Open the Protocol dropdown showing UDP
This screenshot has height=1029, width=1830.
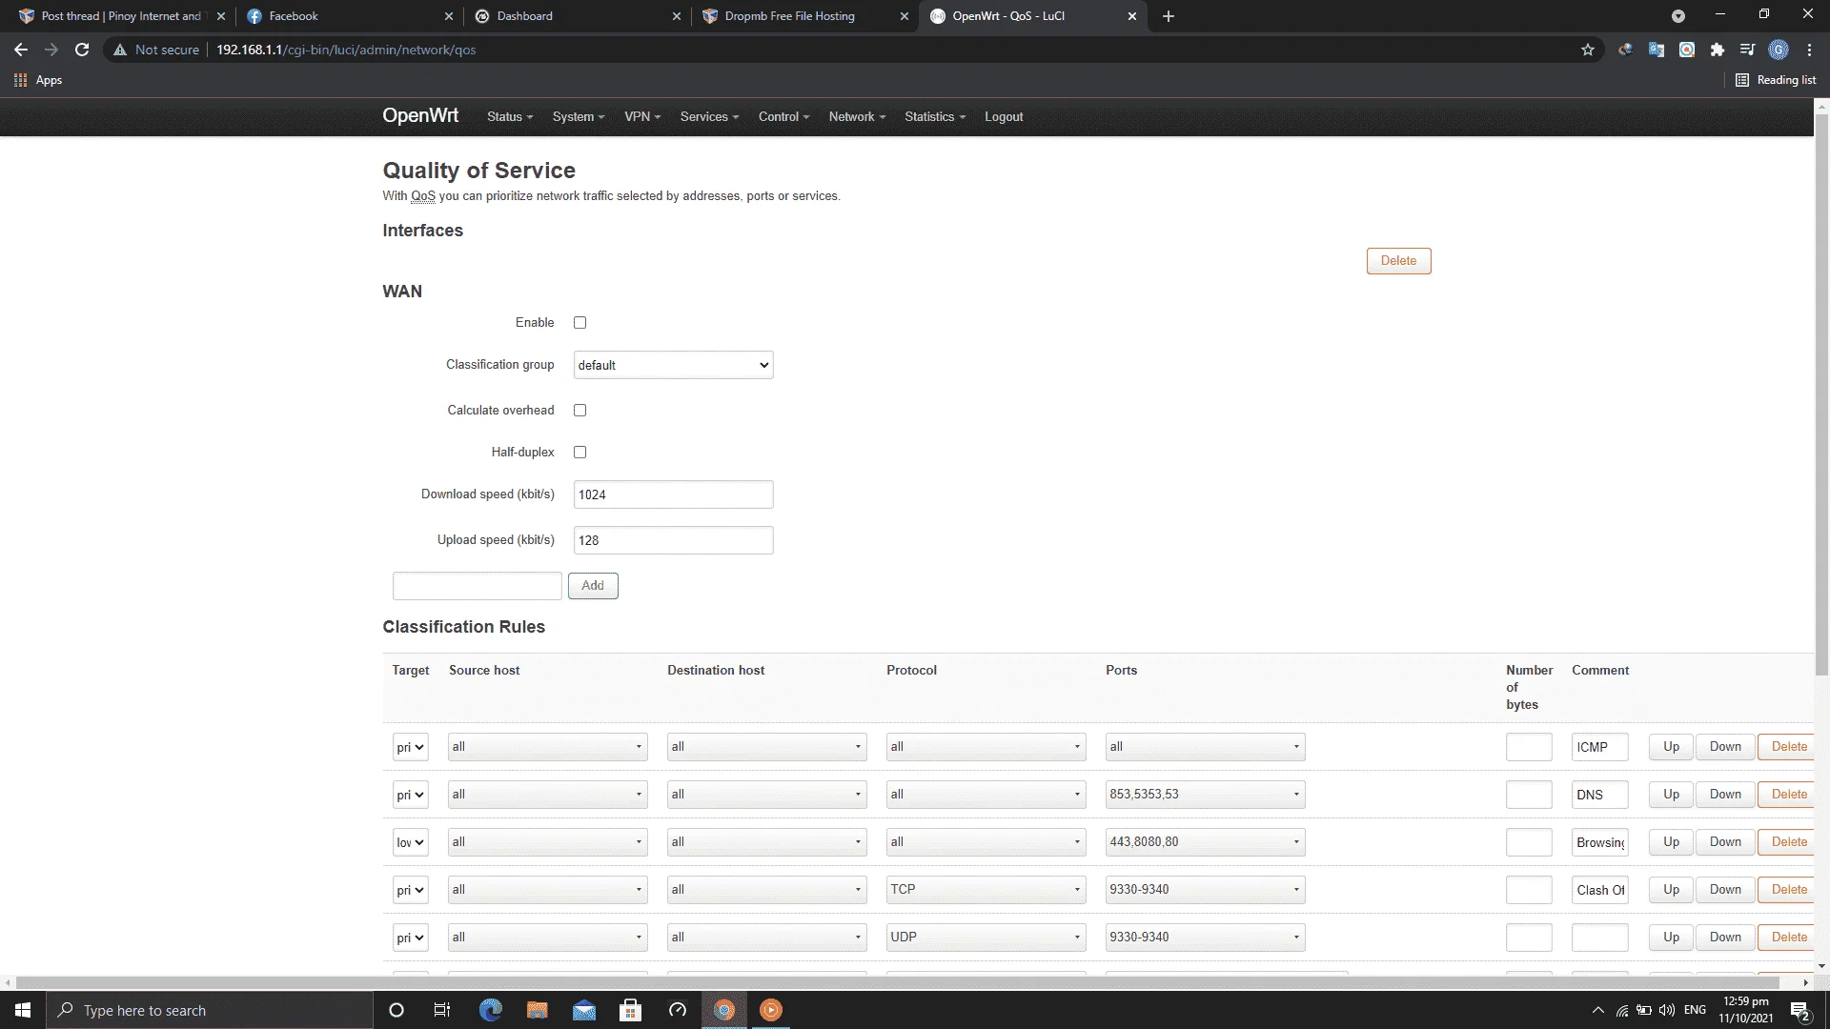tap(986, 938)
